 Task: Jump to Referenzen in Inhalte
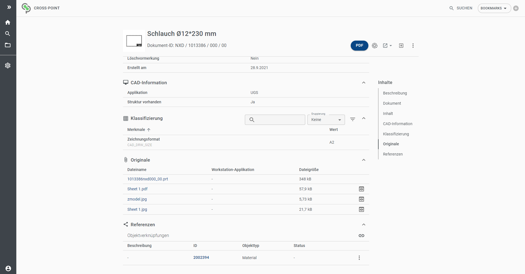[x=393, y=154]
